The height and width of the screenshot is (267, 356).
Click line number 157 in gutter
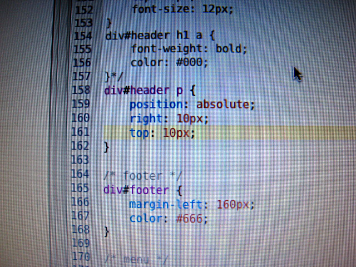click(81, 76)
